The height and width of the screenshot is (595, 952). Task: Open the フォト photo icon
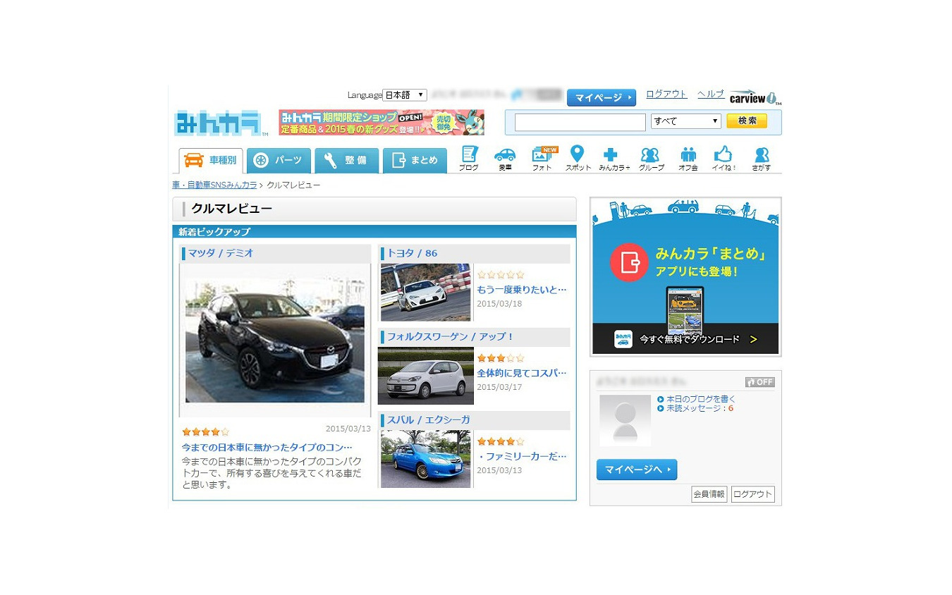(x=543, y=159)
